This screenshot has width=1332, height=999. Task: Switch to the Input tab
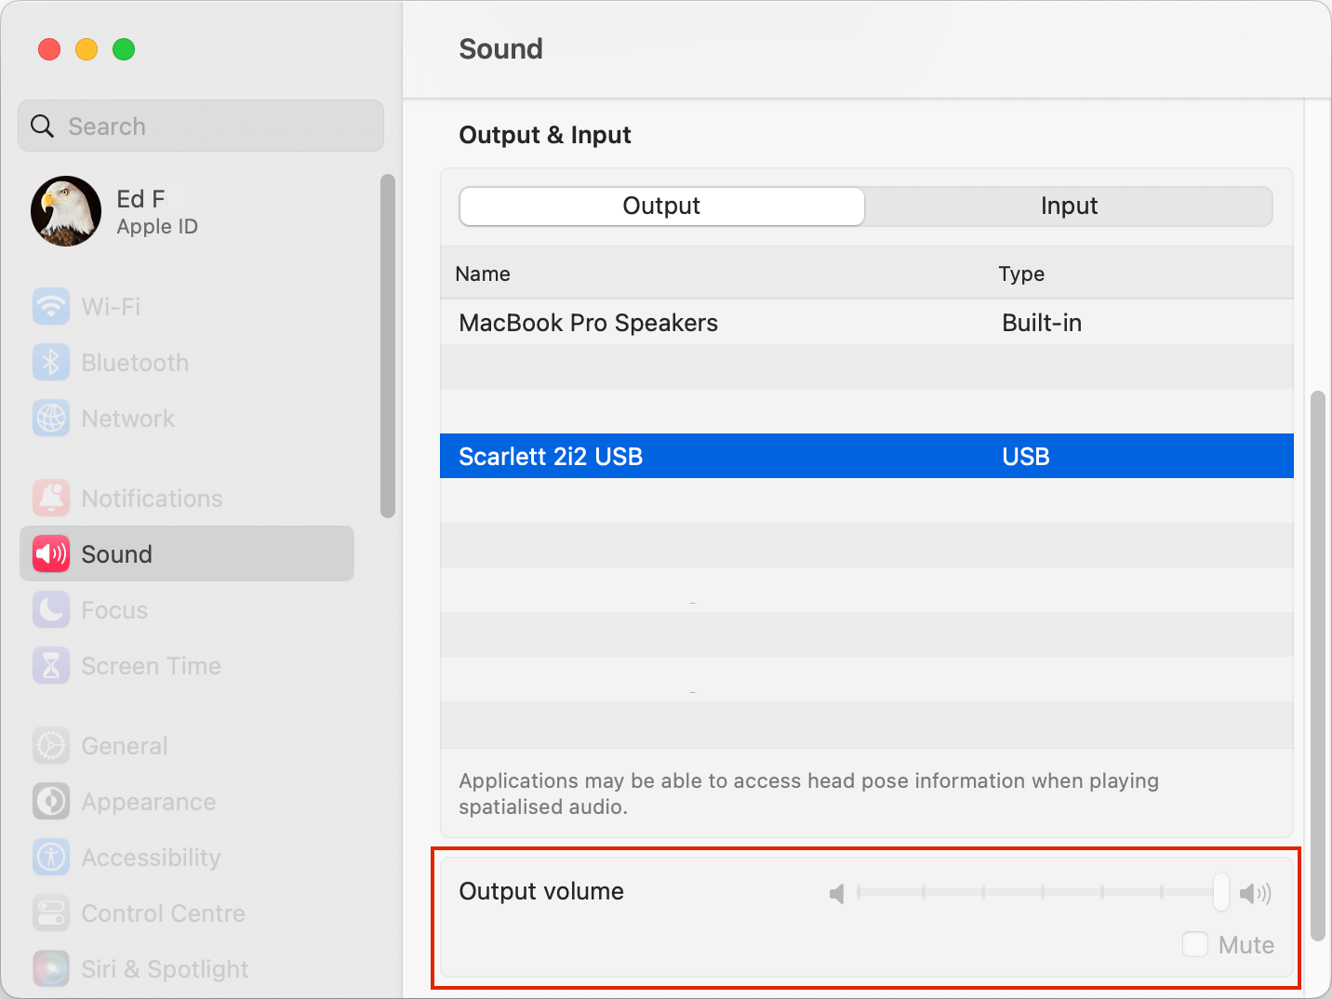tap(1069, 206)
